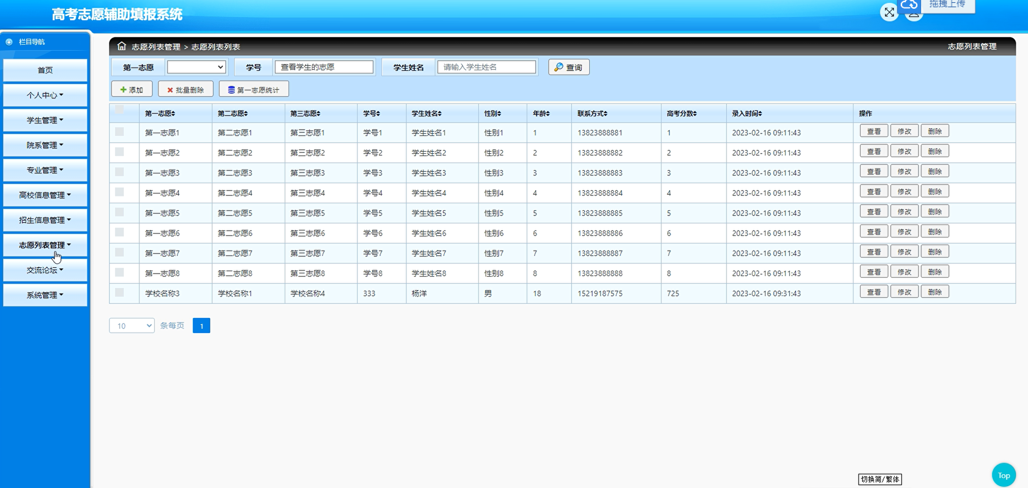The image size is (1028, 488).
Task: Expand the 招生信息管理 sidebar menu
Action: click(45, 220)
